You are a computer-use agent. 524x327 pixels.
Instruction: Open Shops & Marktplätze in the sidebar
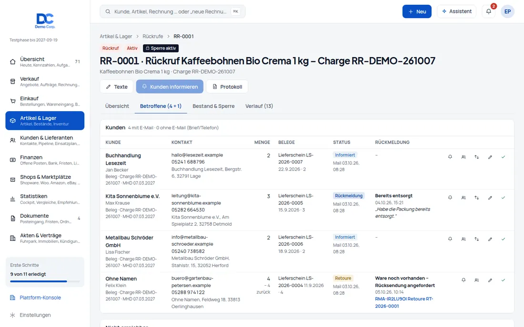45,179
